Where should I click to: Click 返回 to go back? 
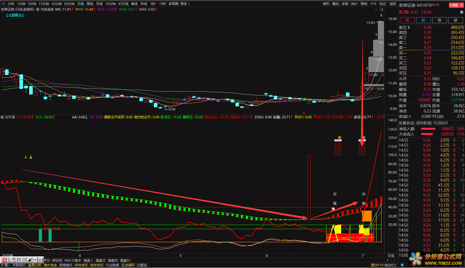[x=393, y=4]
